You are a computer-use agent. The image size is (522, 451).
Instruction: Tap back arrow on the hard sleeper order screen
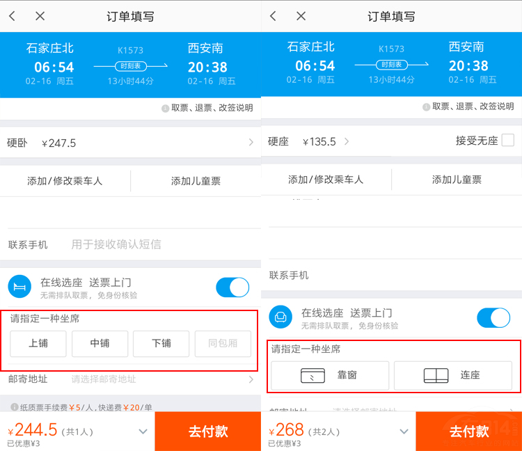pos(13,16)
